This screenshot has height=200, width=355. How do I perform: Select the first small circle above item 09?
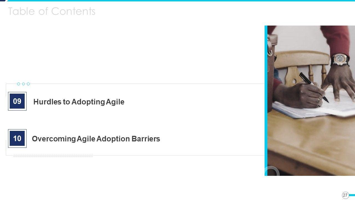(x=19, y=84)
